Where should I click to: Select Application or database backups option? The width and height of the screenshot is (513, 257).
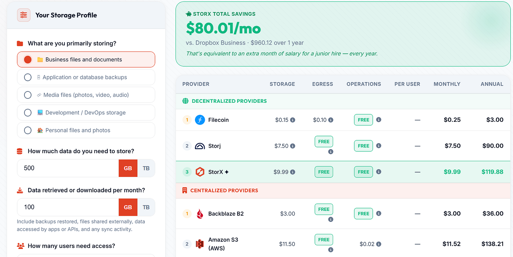pyautogui.click(x=86, y=77)
